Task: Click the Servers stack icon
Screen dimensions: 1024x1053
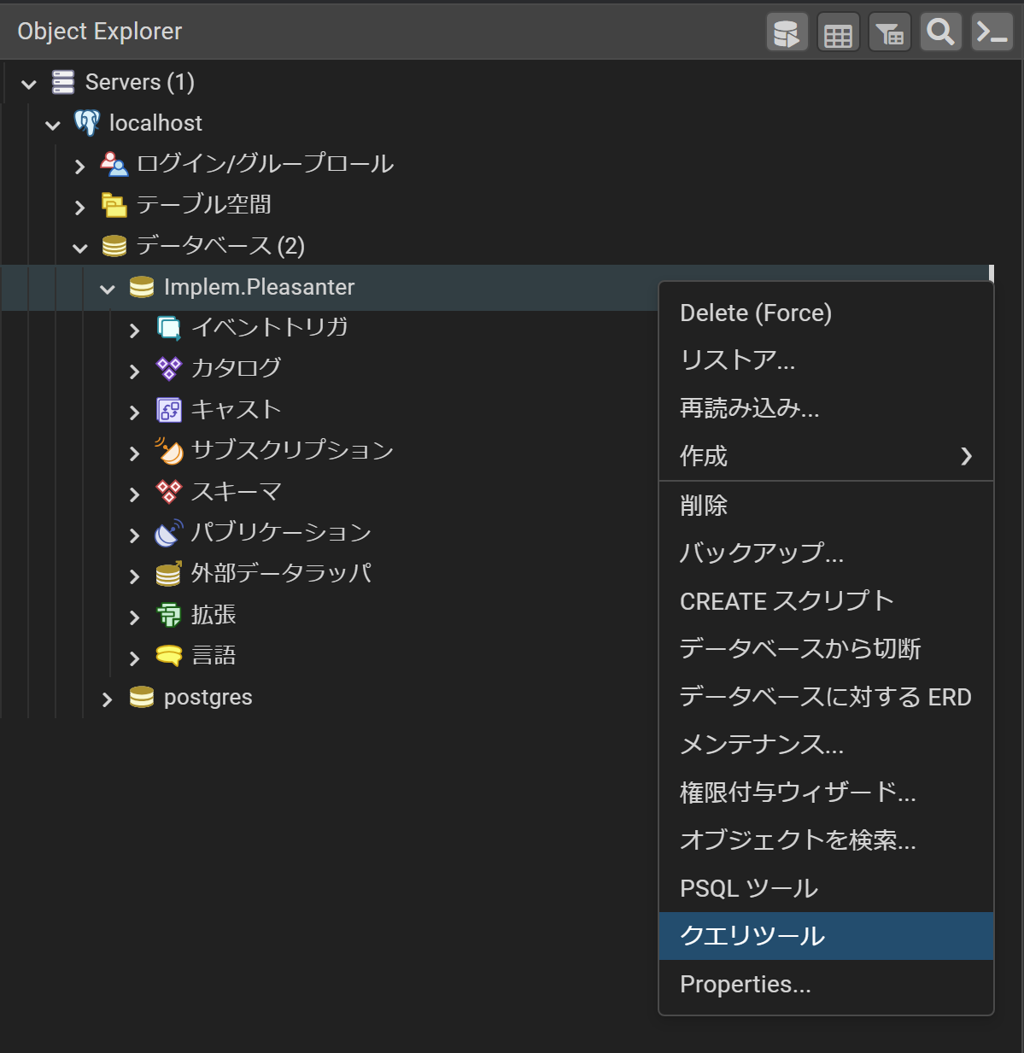Action: (63, 82)
